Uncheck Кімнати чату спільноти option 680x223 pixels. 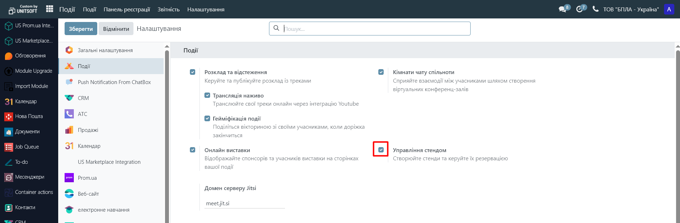[x=381, y=72]
